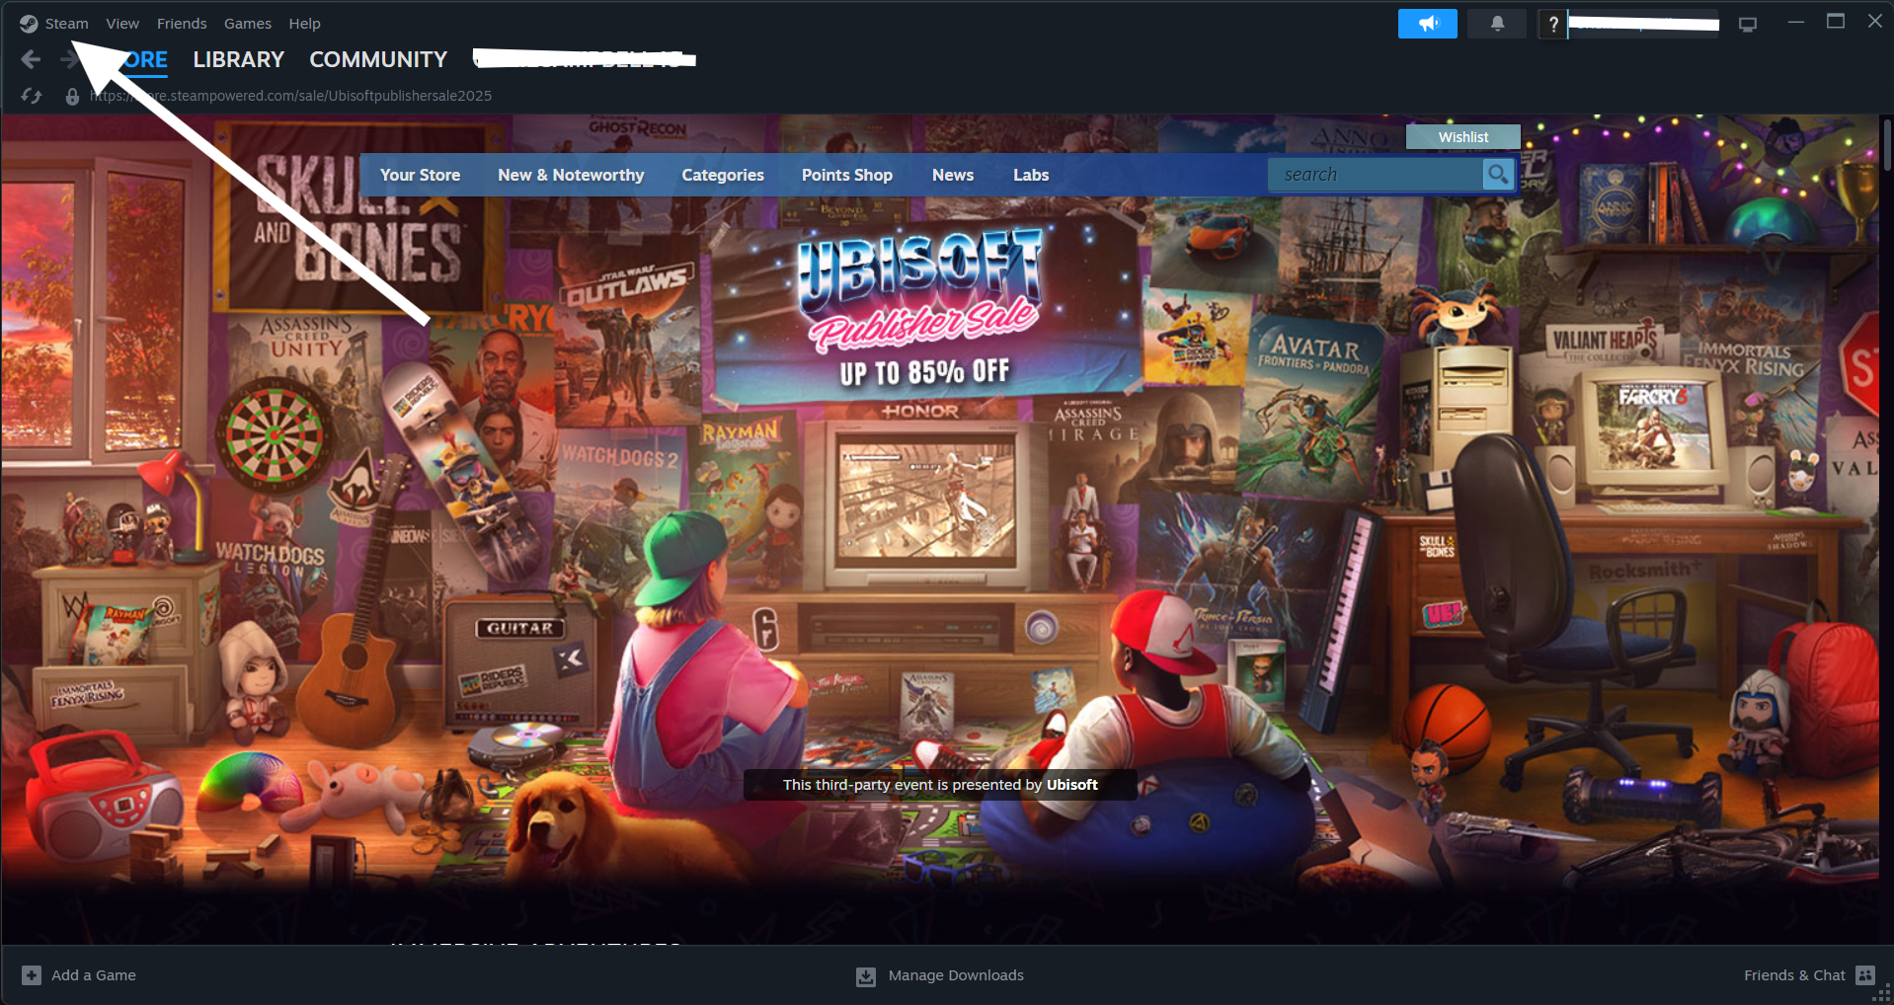
Task: Focus the store search field
Action: 1376,175
